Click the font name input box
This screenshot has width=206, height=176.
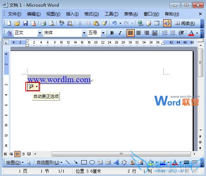63,33
